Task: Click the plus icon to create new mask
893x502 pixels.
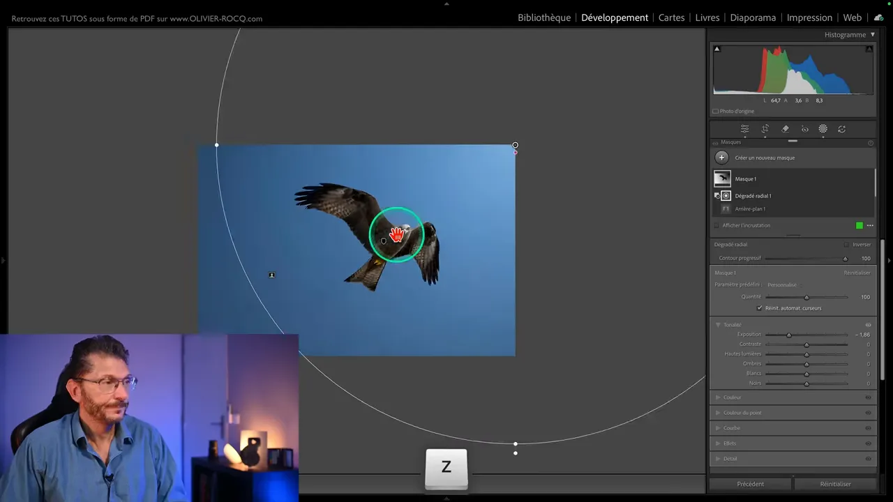Action: click(x=721, y=158)
